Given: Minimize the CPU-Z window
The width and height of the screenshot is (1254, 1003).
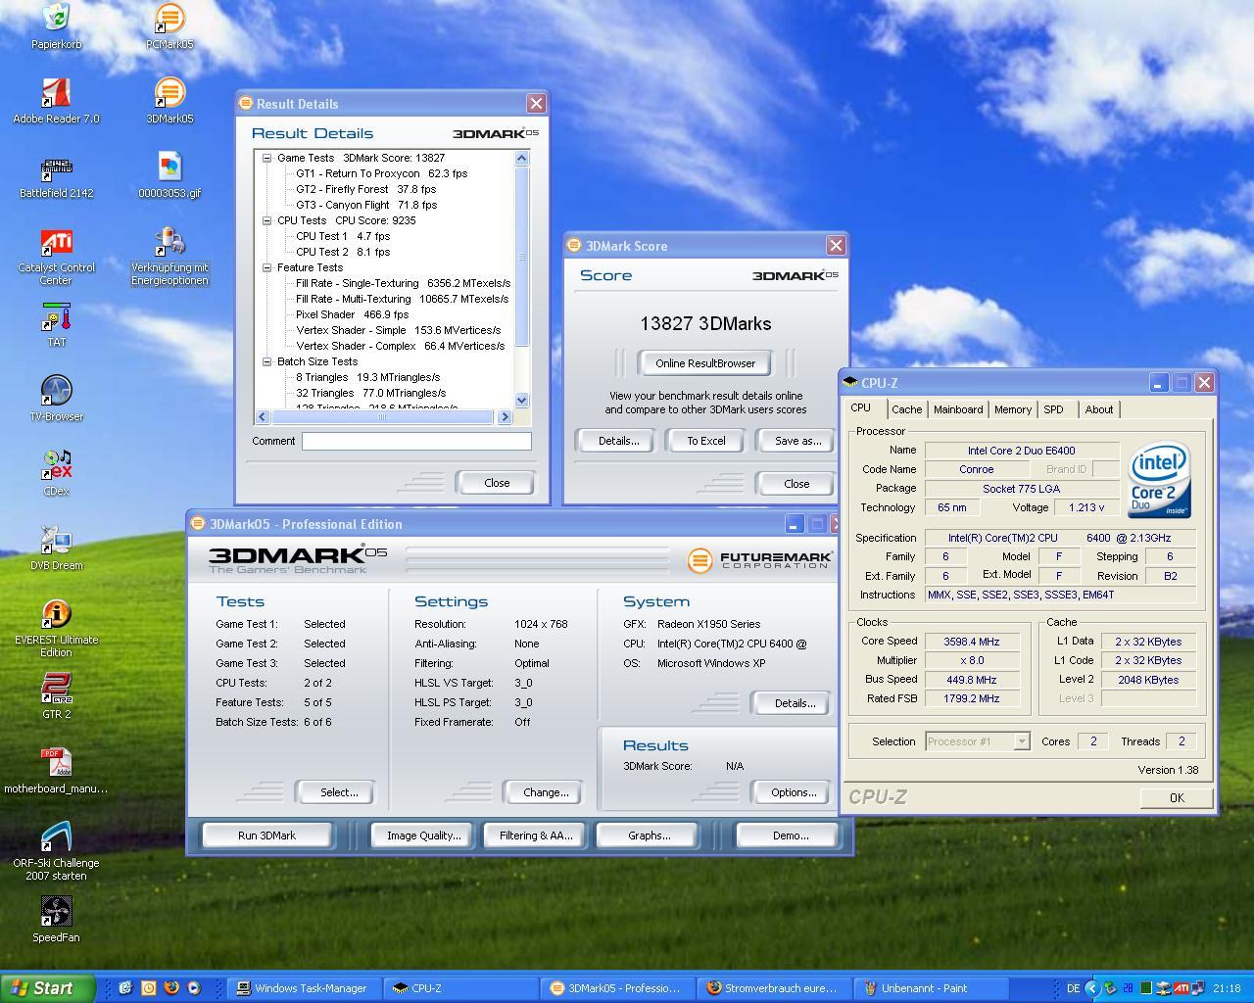Looking at the screenshot, I should pos(1159,383).
